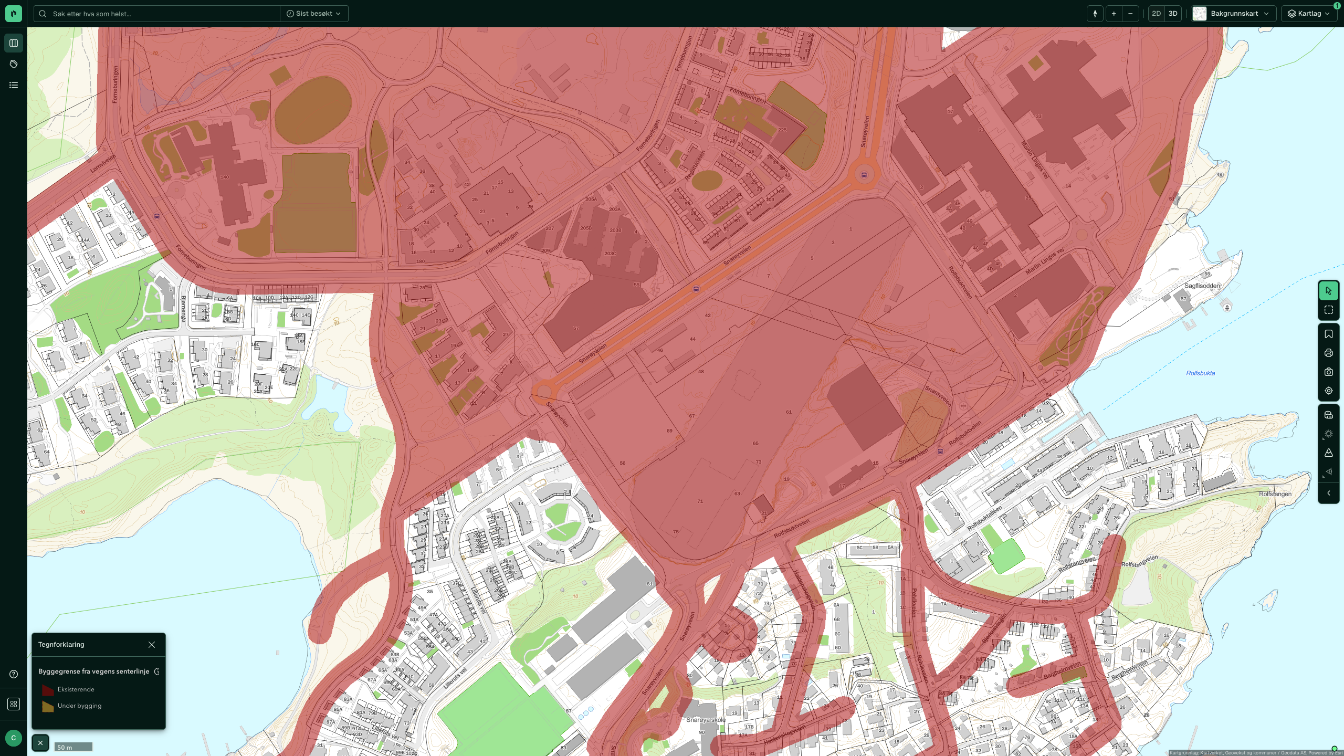Click the Eksisterende red legend swatch

48,690
